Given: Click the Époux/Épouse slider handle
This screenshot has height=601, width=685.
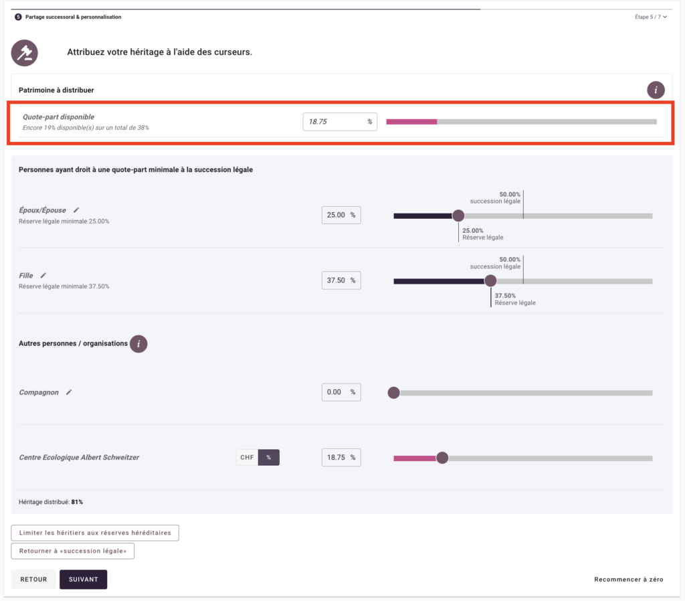Looking at the screenshot, I should pyautogui.click(x=458, y=216).
